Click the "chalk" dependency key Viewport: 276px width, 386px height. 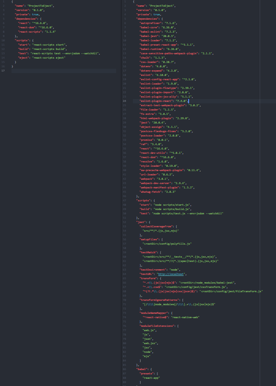(144, 58)
